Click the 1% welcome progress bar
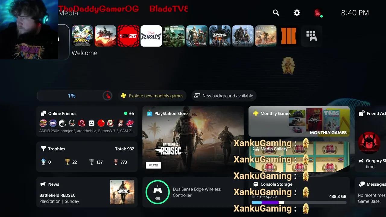 75,96
